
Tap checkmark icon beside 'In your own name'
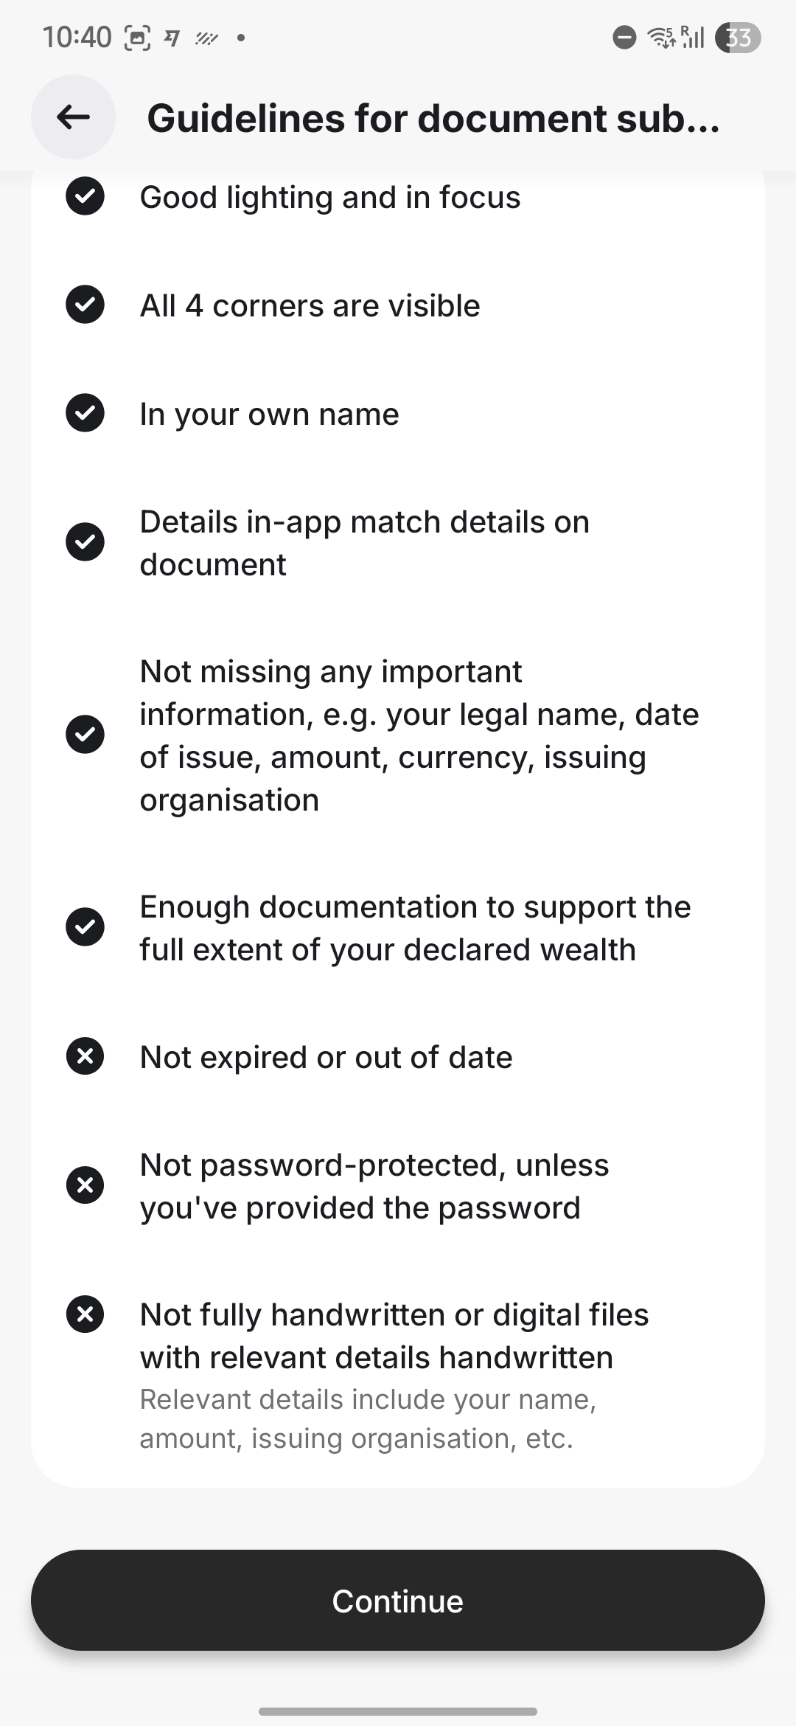tap(85, 413)
